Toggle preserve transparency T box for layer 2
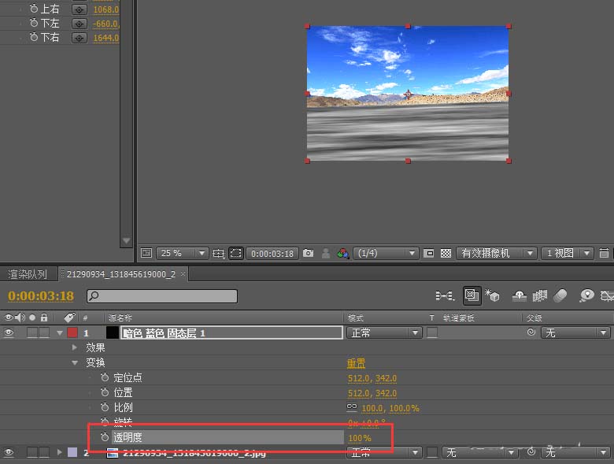This screenshot has height=464, width=614. click(x=432, y=452)
